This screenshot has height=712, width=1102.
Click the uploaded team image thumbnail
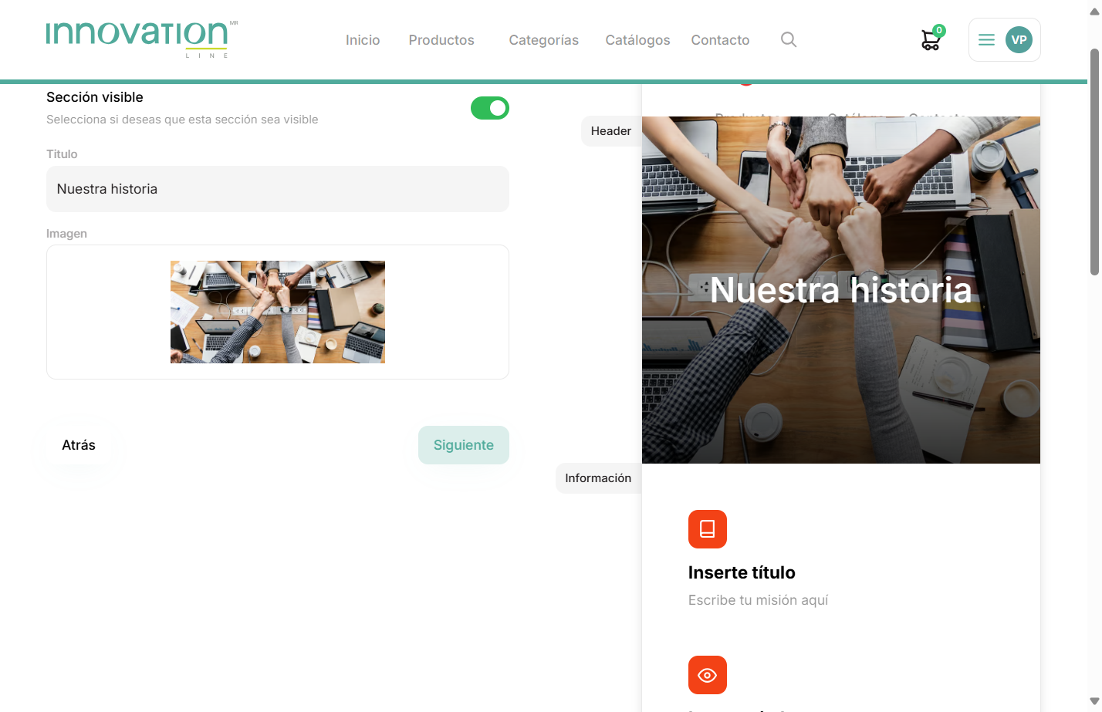click(278, 312)
